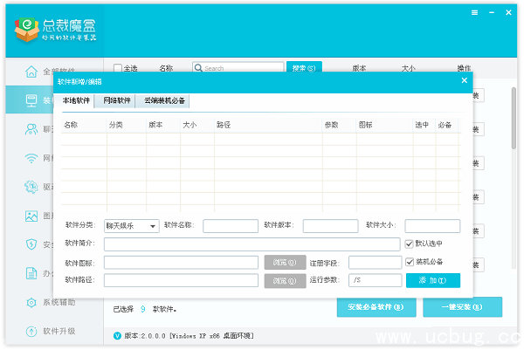Image resolution: width=524 pixels, height=350 pixels.
Task: Click the 软件升级 upload arrow icon
Action: coord(32,331)
